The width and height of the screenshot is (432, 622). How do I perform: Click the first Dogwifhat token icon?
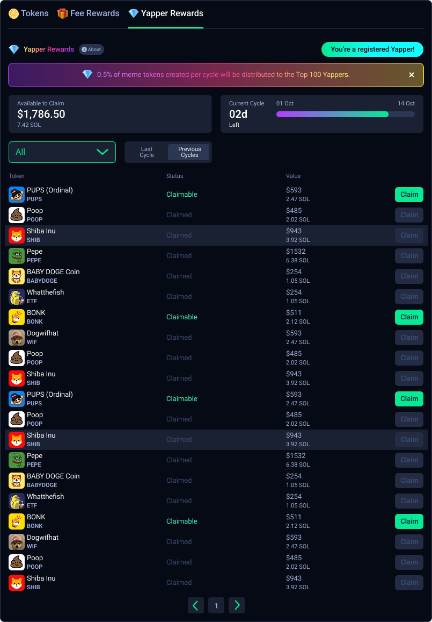17,338
